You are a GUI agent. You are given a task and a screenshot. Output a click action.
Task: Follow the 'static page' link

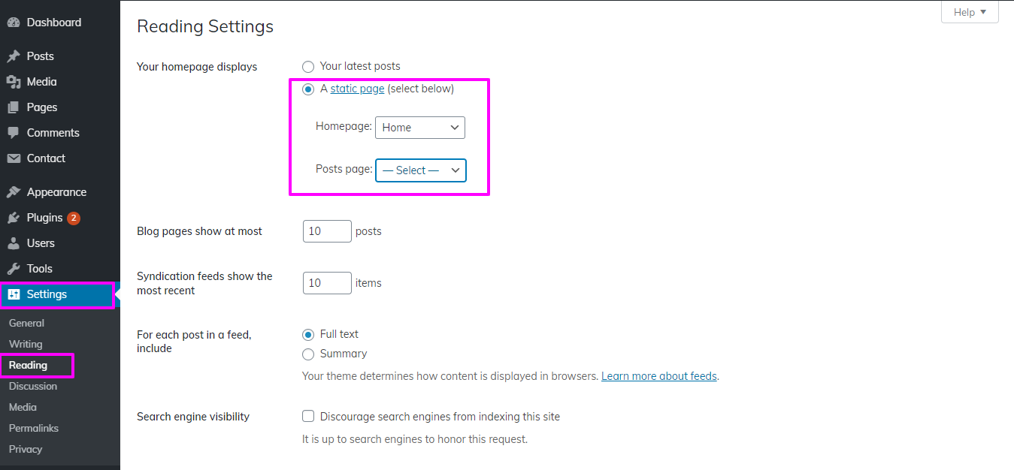pyautogui.click(x=357, y=89)
